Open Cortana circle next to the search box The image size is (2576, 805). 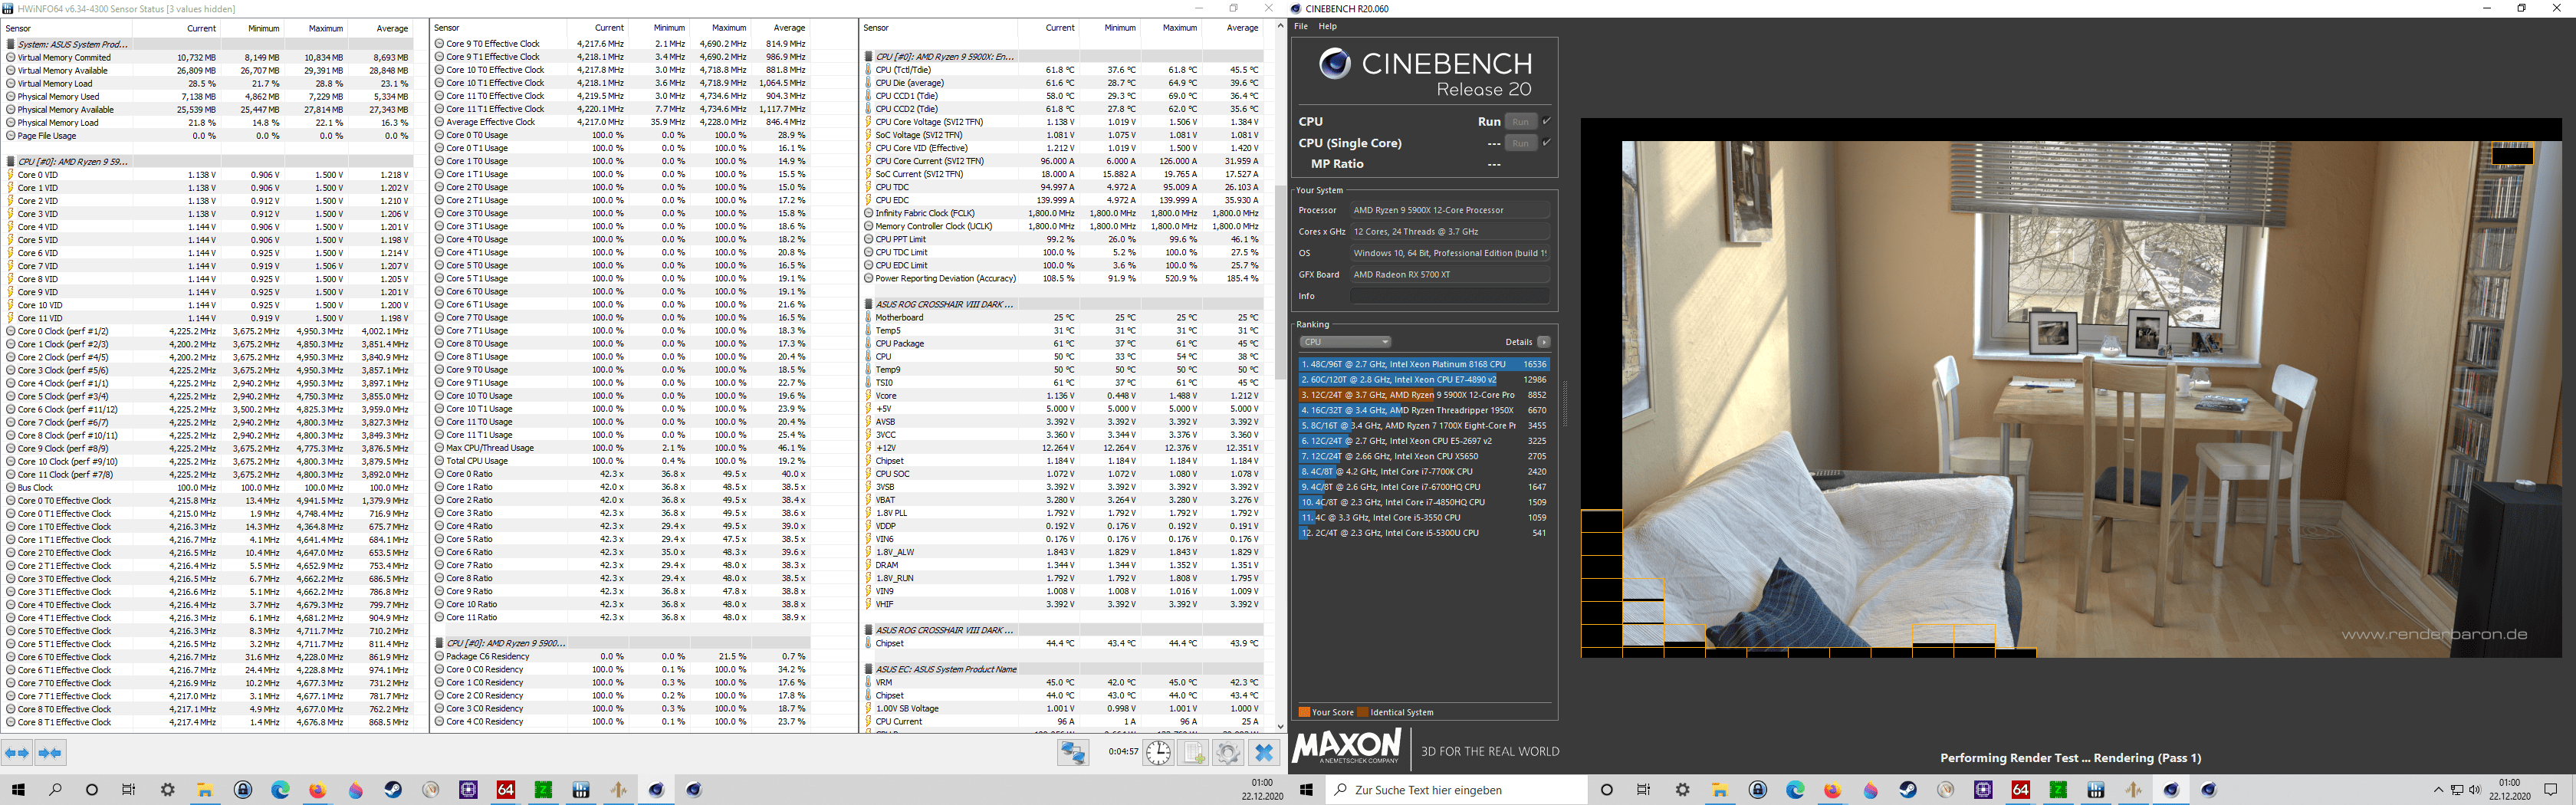click(1606, 790)
